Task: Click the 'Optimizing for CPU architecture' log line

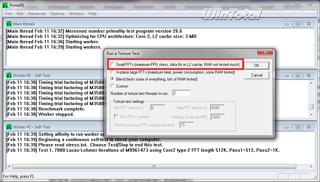Action: [101, 37]
